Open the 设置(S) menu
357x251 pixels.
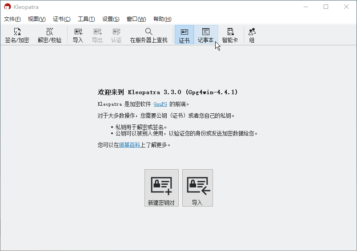pyautogui.click(x=111, y=19)
